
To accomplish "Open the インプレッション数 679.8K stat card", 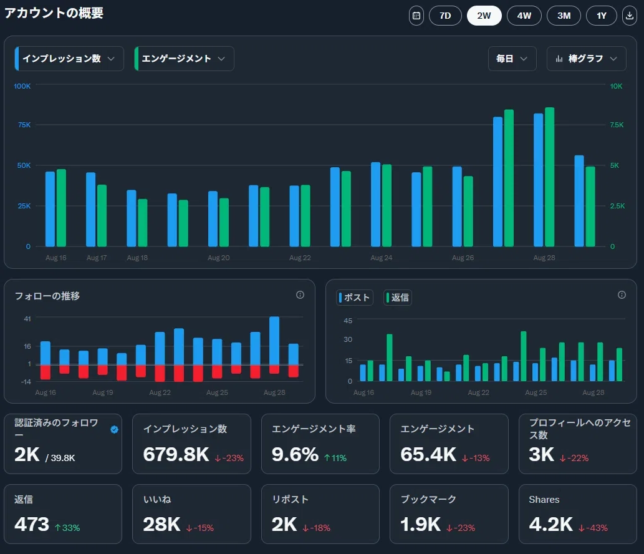I will [191, 444].
